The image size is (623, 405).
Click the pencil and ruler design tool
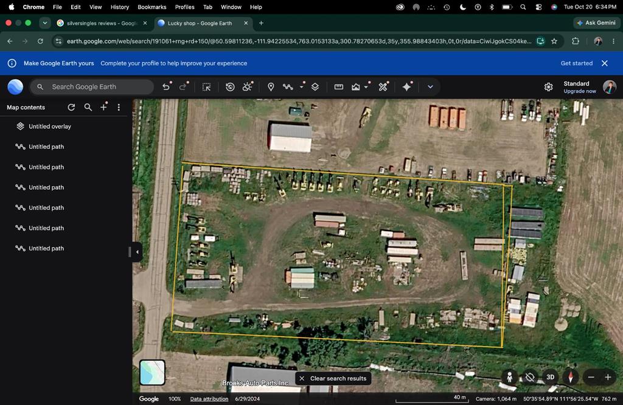383,87
